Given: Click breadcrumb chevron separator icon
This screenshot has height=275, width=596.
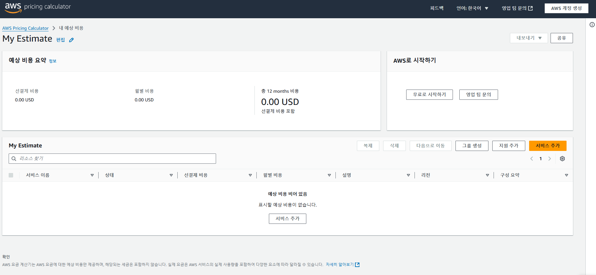Looking at the screenshot, I should tap(54, 28).
